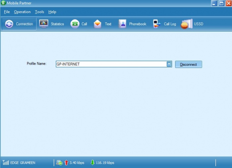Open the Phonebook contact icon
232x168 pixels.
(x=122, y=24)
